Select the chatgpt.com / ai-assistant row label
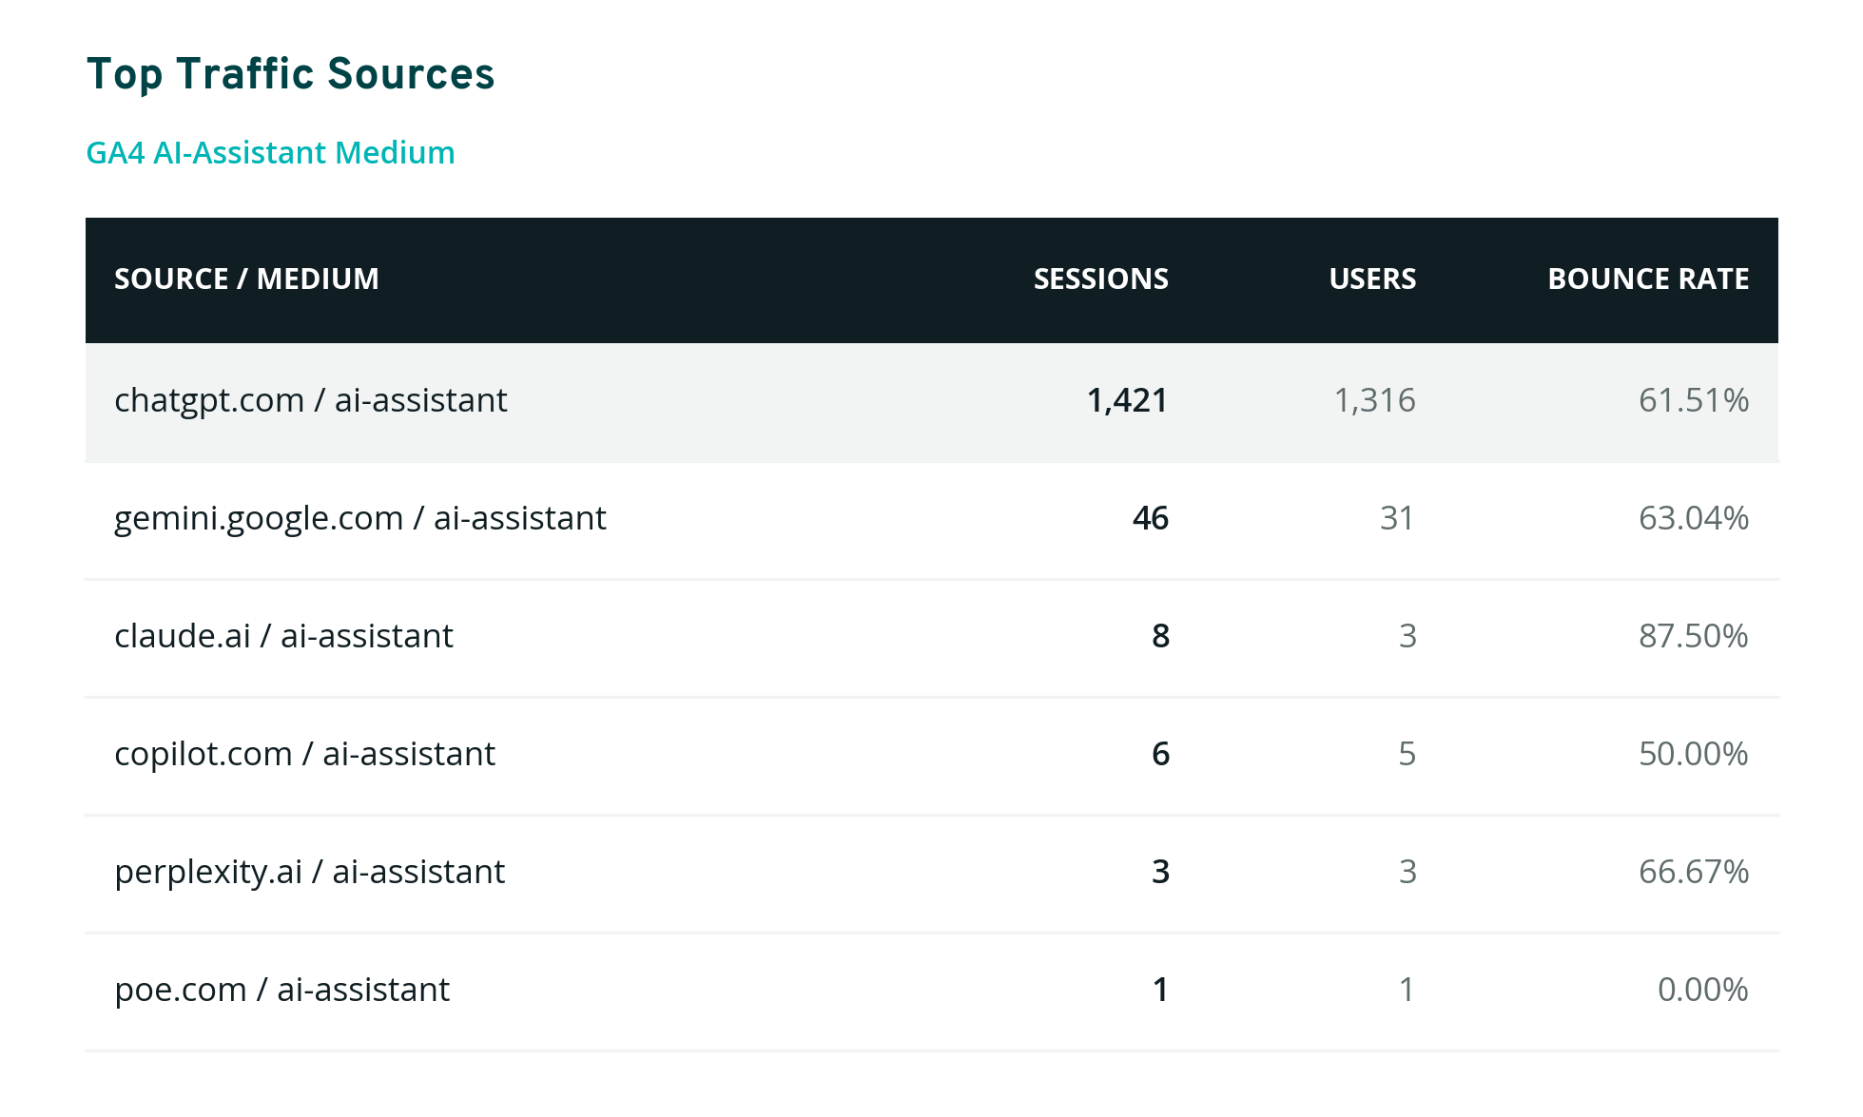 pyautogui.click(x=311, y=400)
